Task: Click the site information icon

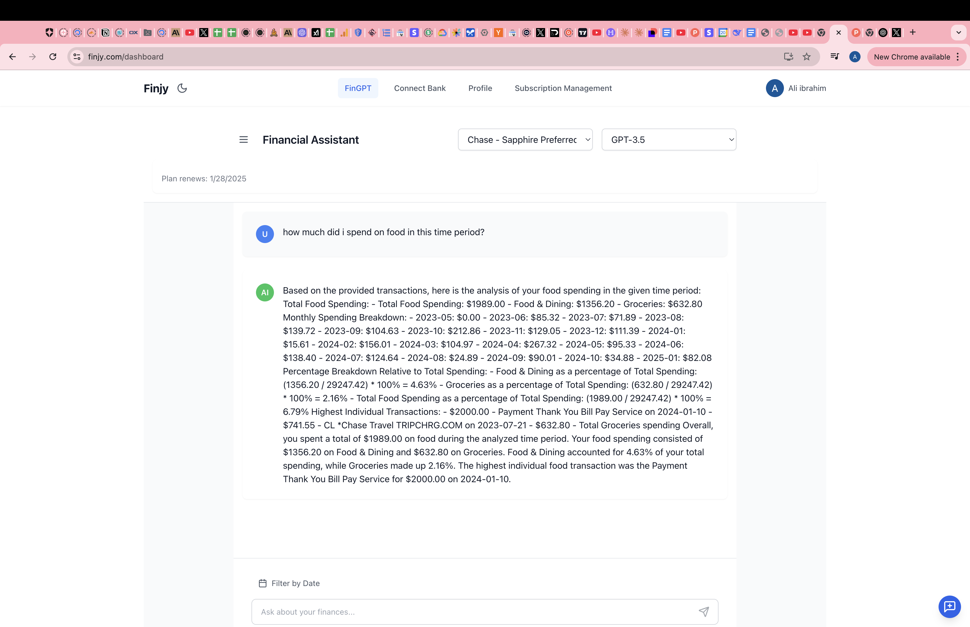Action: coord(77,57)
